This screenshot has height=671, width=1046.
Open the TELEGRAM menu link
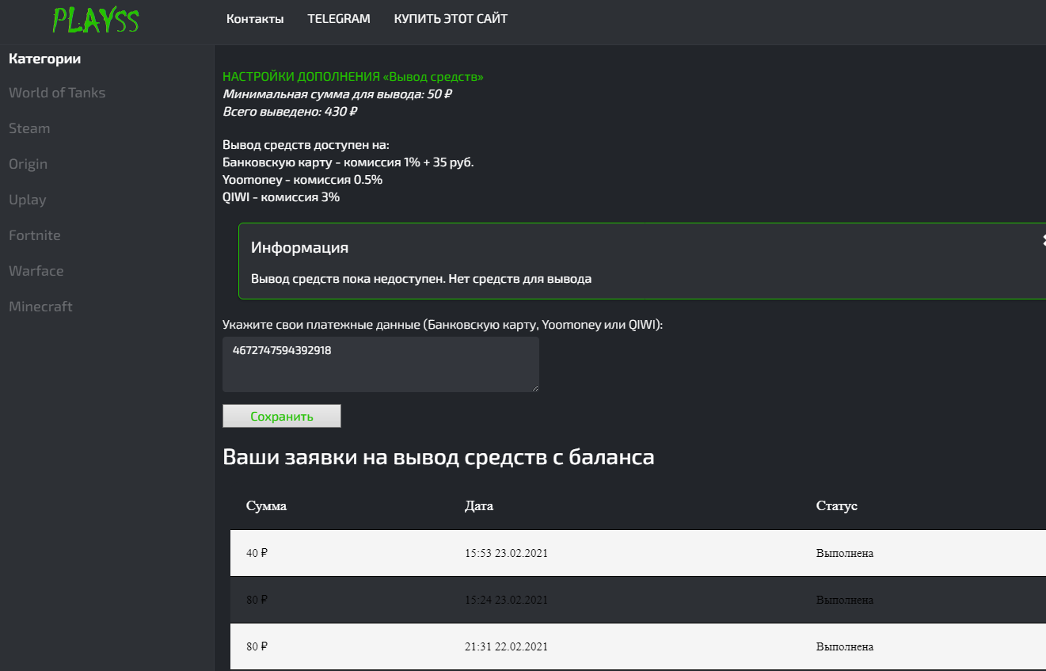click(x=339, y=19)
